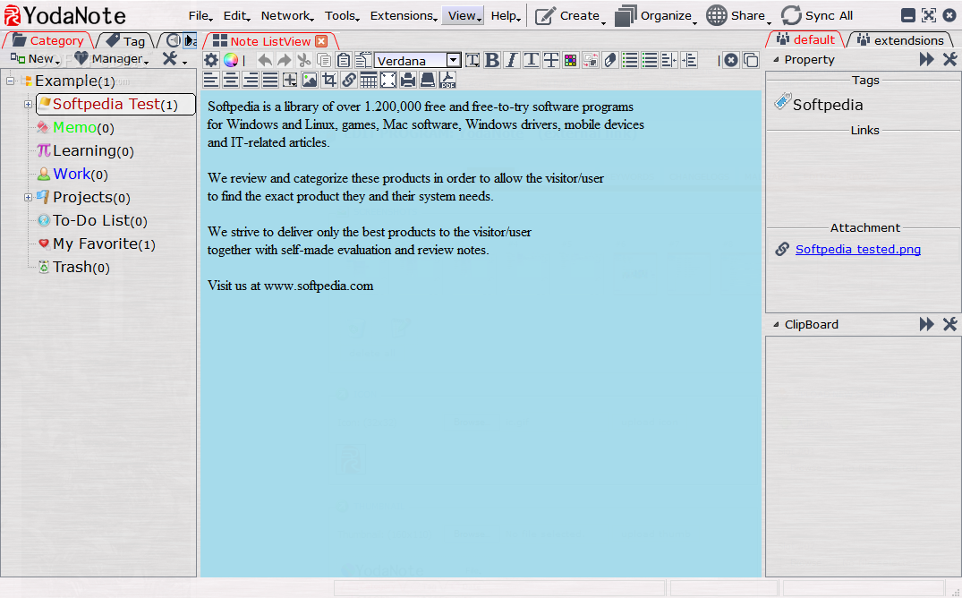Switch to the extendsions tab
The image size is (962, 598).
click(x=900, y=40)
